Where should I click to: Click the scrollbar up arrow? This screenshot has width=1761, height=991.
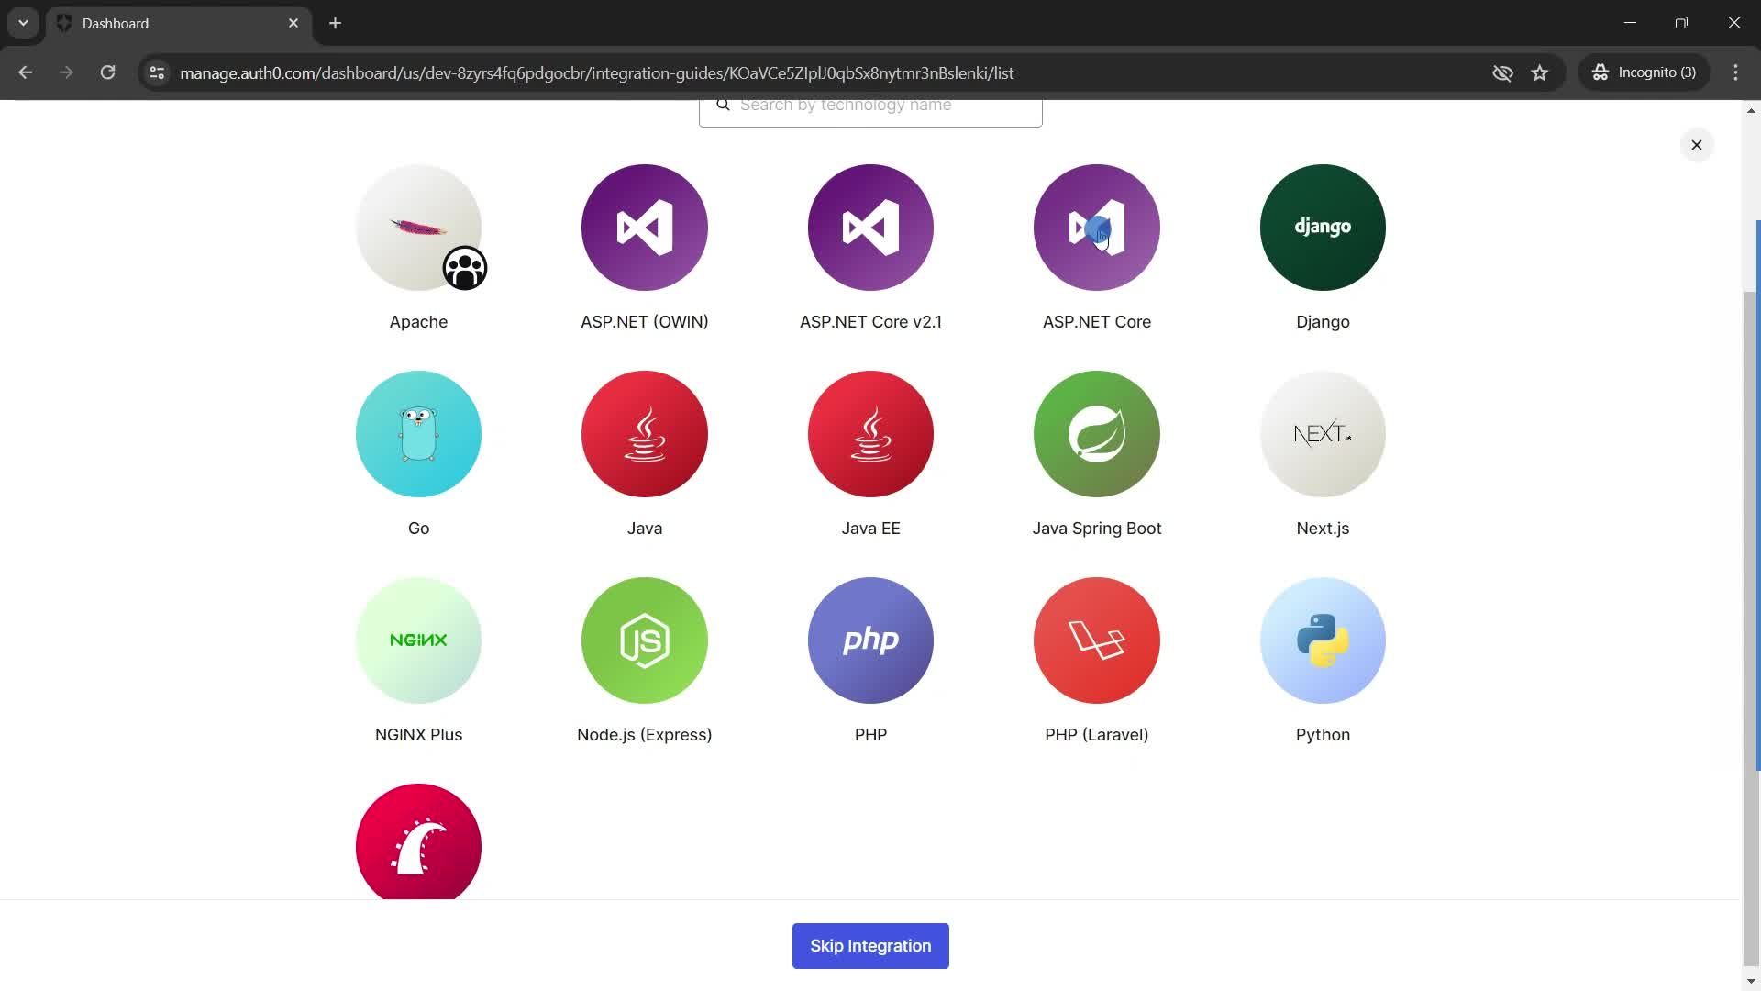(x=1751, y=110)
